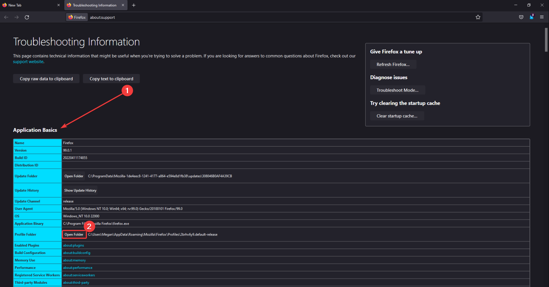The height and width of the screenshot is (287, 549).
Task: Go back using the back arrow
Action: 6,17
